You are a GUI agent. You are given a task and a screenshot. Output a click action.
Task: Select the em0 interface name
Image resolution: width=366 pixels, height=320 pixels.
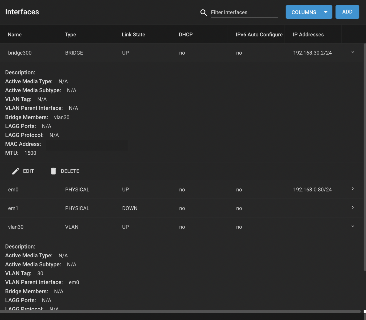coord(13,190)
